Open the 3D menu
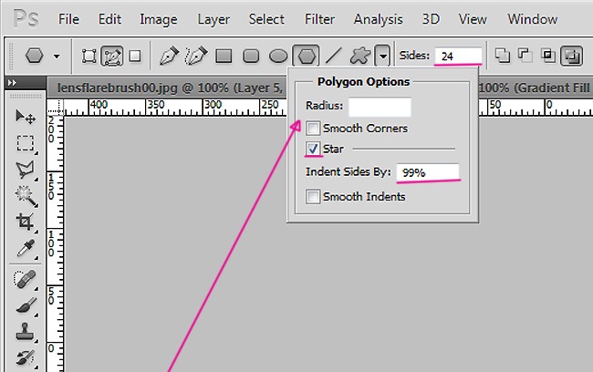 [x=431, y=19]
